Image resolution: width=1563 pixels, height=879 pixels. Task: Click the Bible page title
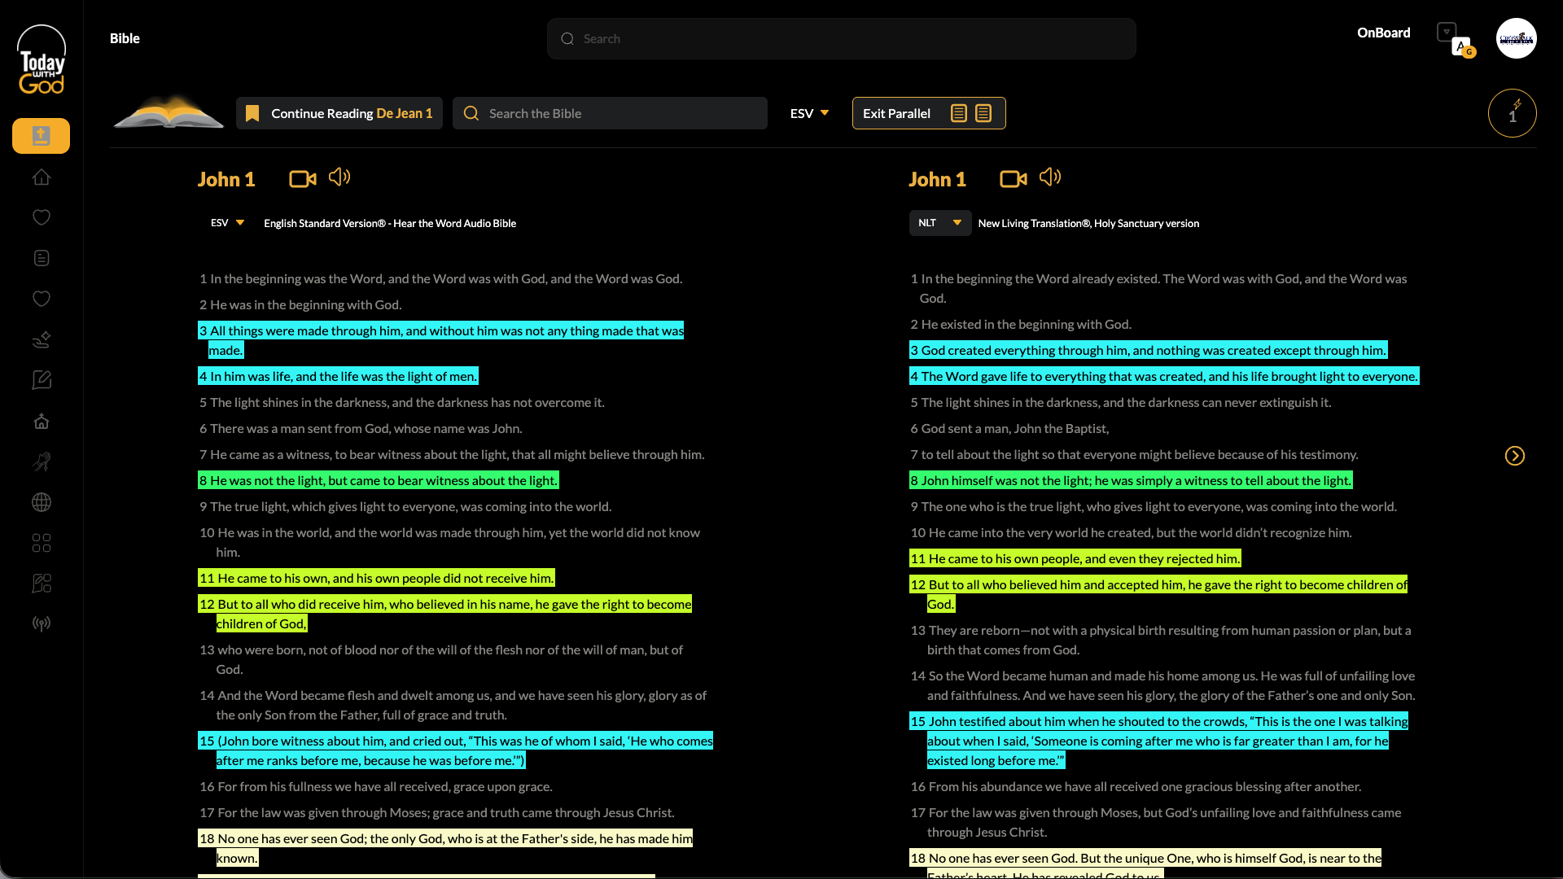point(125,38)
